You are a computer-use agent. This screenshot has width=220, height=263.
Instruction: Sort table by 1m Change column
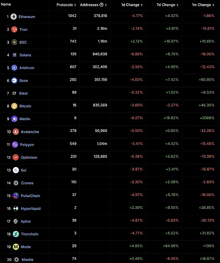coord(203,5)
